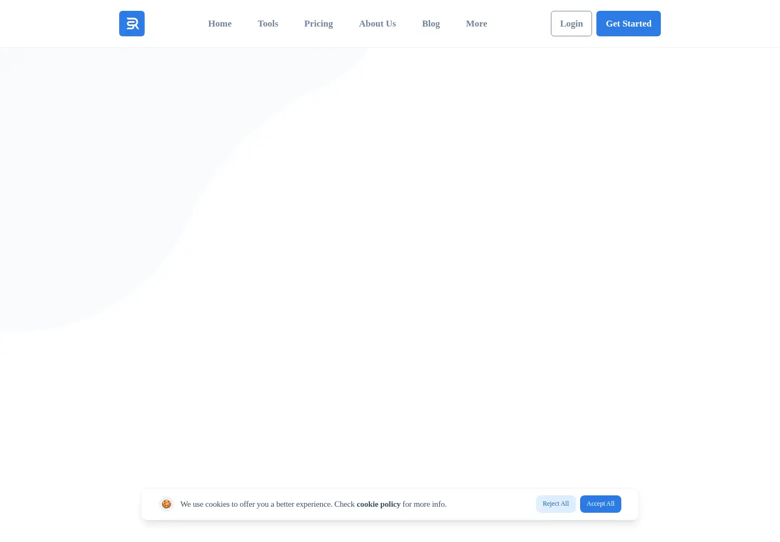Click the blue site logo icon
Viewport: 780px width, 542px height.
[x=132, y=23]
